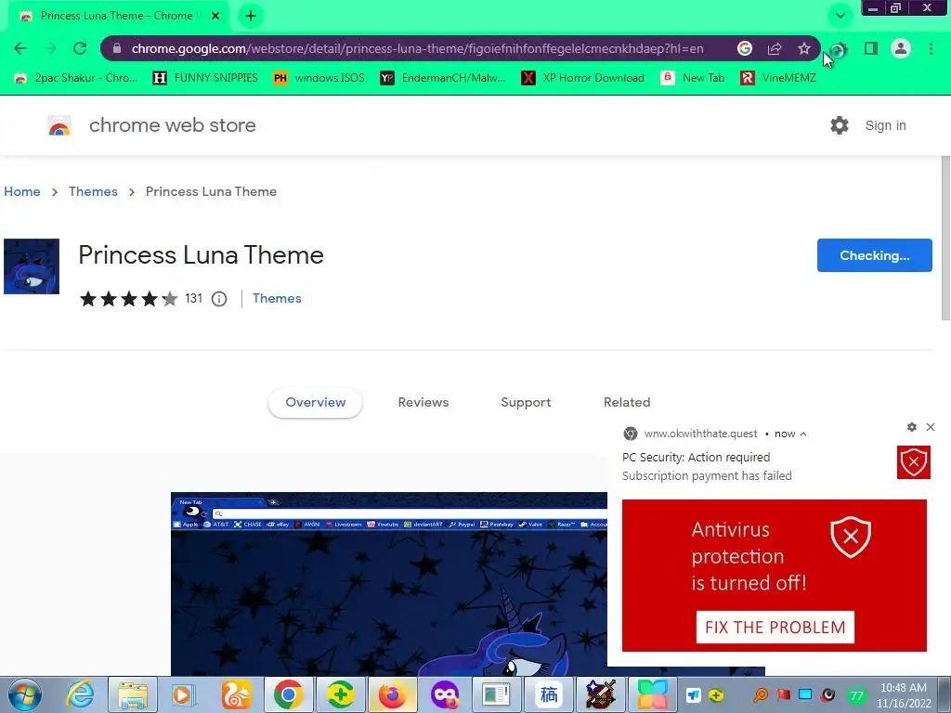Open UC Browser from the taskbar
Screen dimensions: 951x713
[x=236, y=694]
